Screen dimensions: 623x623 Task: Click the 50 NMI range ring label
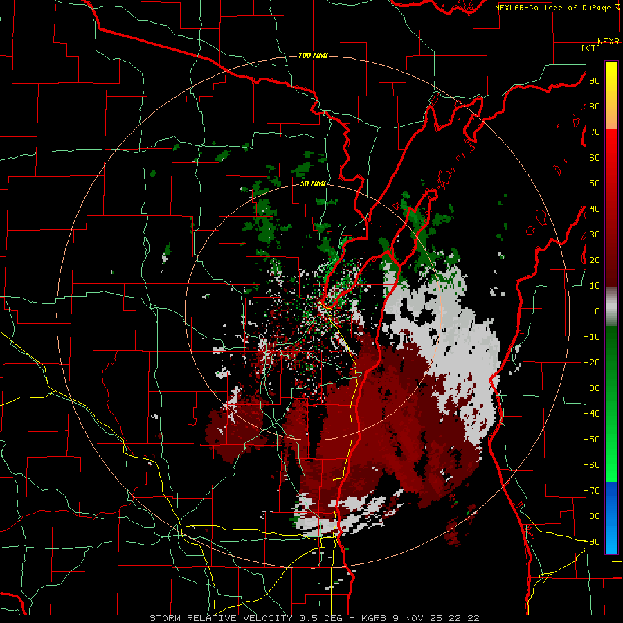[x=313, y=183]
